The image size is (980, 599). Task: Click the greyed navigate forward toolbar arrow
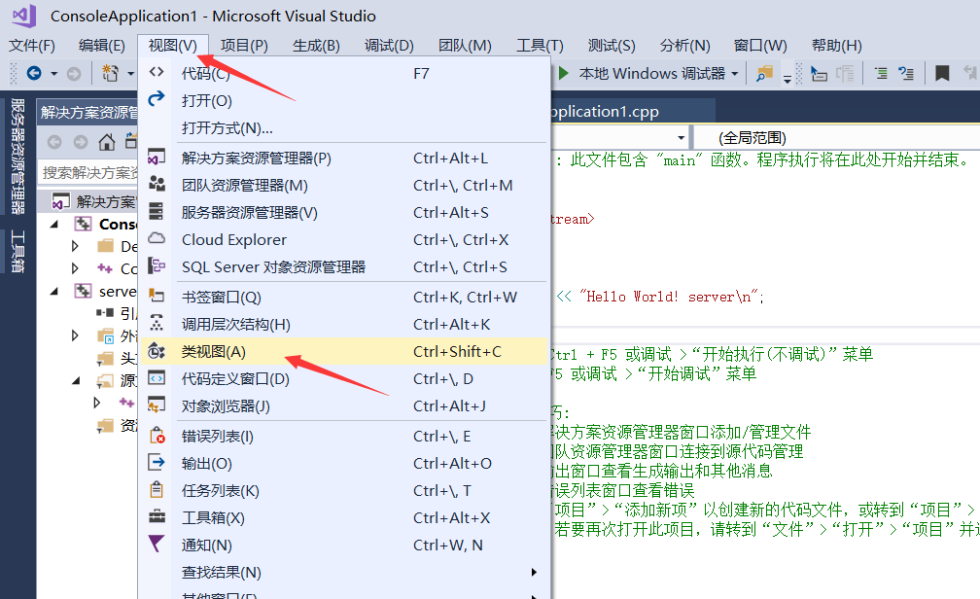tap(74, 74)
